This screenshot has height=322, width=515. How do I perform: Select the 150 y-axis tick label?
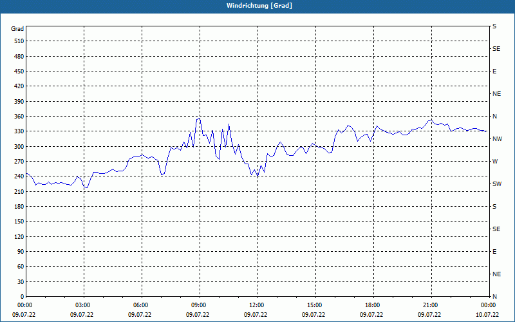click(x=19, y=221)
